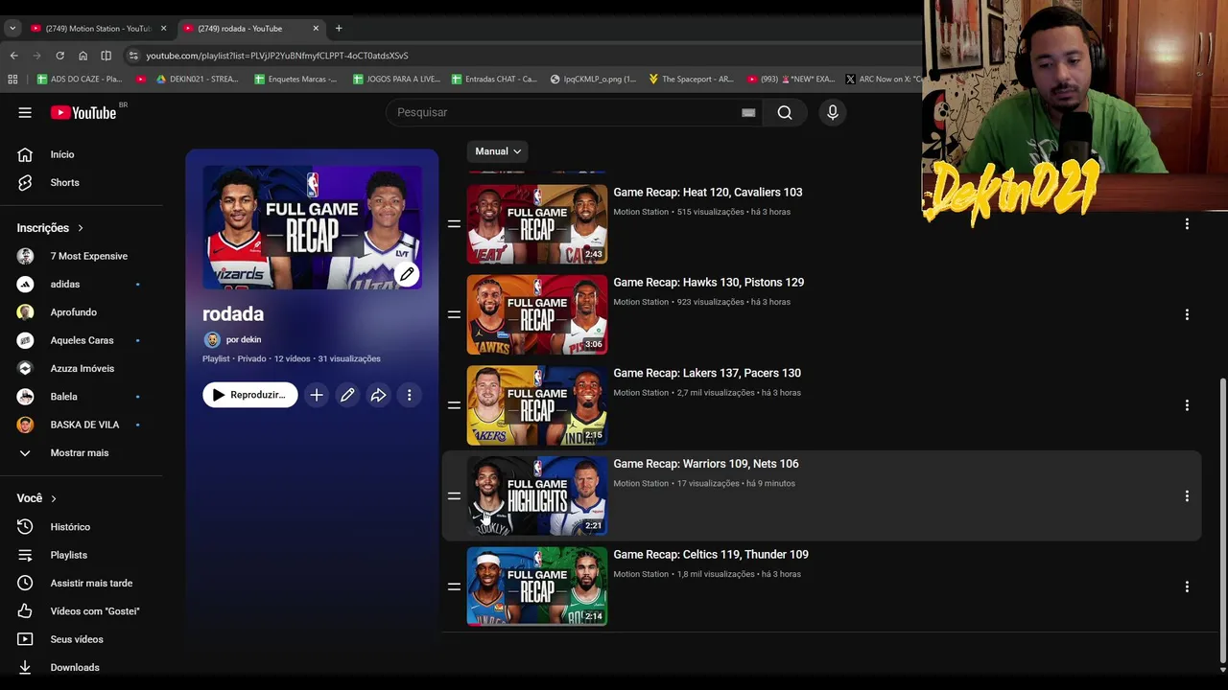Click the Reproduzir play all button
Viewport: 1228px width, 690px height.
(x=250, y=395)
